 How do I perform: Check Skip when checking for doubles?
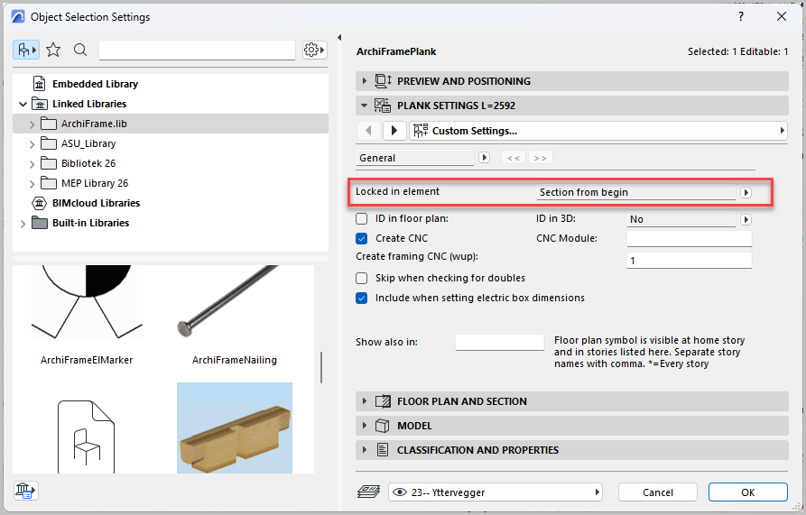point(362,279)
